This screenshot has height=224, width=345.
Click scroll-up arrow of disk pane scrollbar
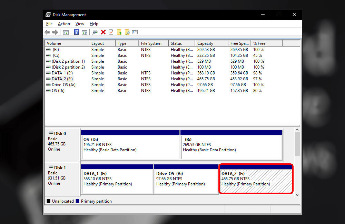tap(297, 130)
